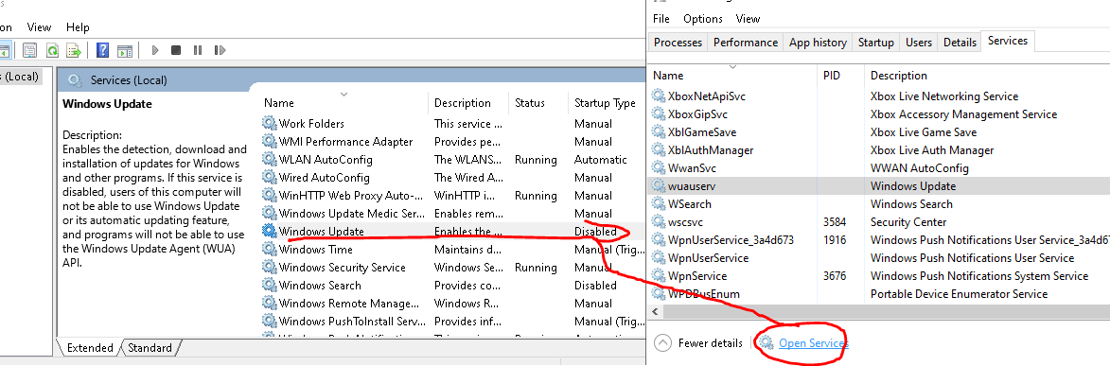Switch to the Standard view tab
Image resolution: width=1110 pixels, height=366 pixels.
click(150, 348)
